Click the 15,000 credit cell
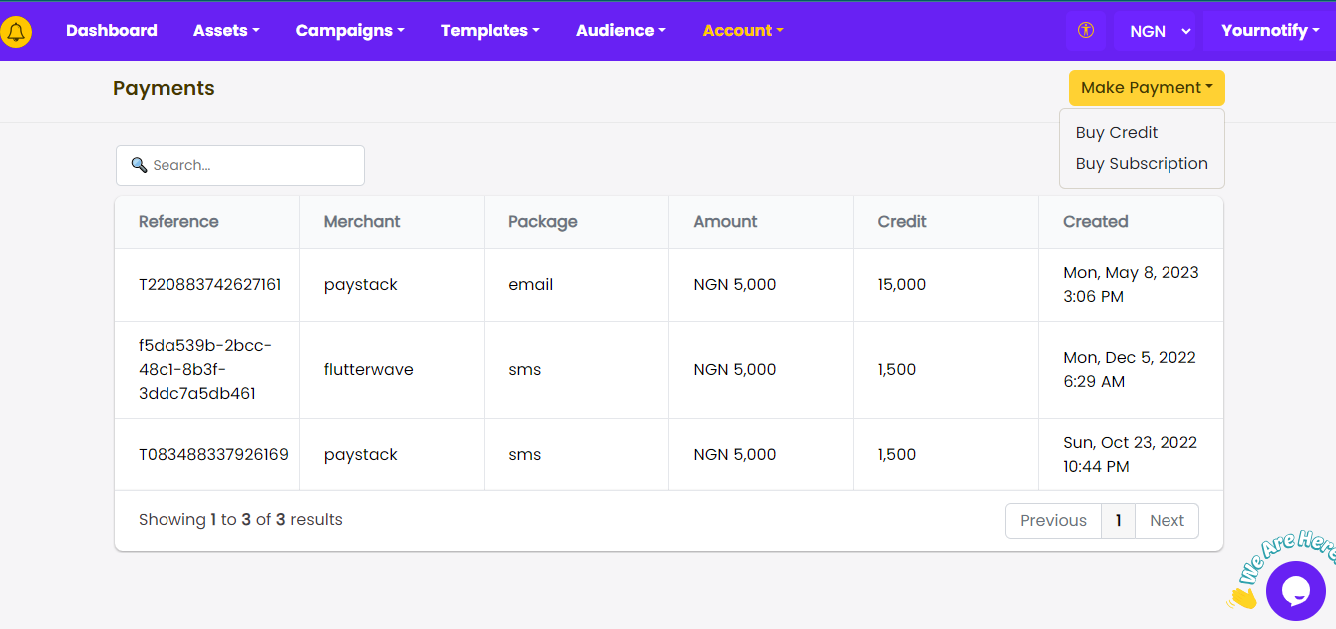This screenshot has width=1336, height=629. point(946,285)
